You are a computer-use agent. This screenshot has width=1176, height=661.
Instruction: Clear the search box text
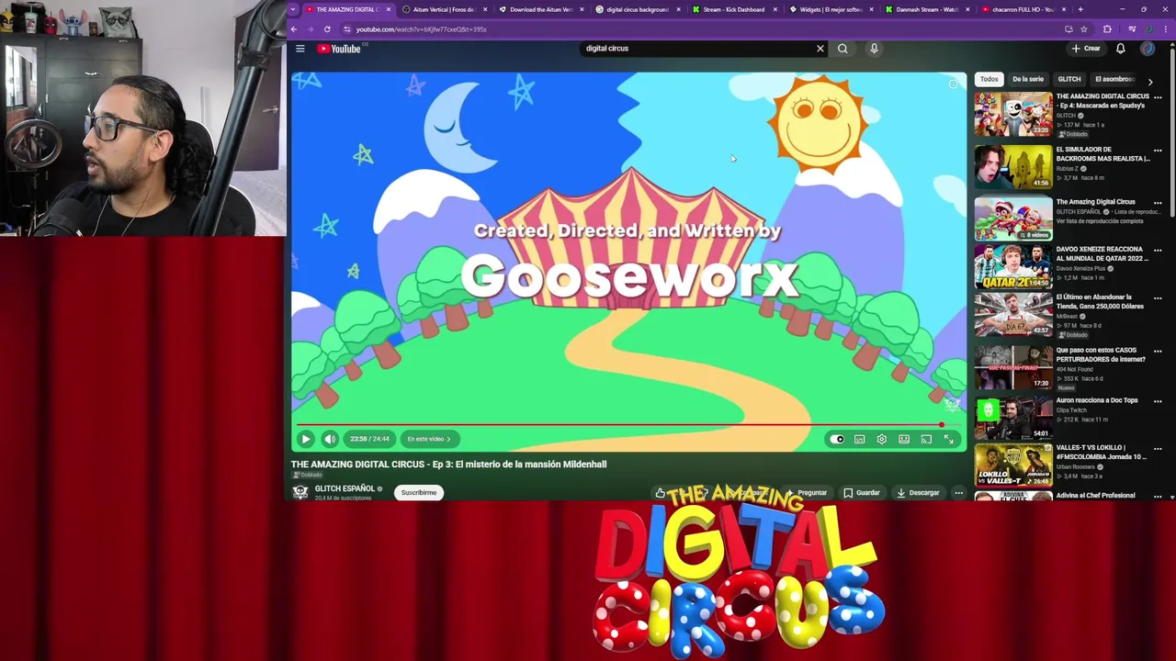[x=820, y=49]
